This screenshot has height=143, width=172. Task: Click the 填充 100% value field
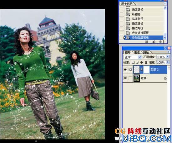click(161, 63)
